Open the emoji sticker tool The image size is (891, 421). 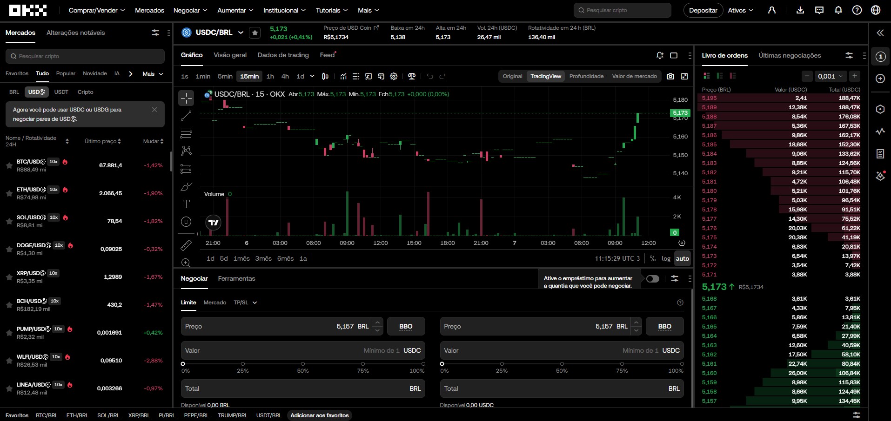[186, 222]
